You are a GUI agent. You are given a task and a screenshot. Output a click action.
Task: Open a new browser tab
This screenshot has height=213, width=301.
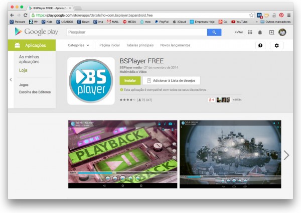tap(78, 8)
